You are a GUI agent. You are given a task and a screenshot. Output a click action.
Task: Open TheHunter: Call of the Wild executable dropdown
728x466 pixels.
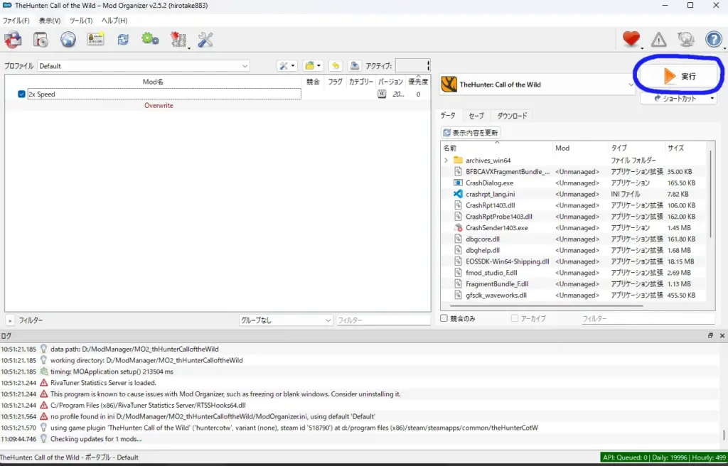537,85
